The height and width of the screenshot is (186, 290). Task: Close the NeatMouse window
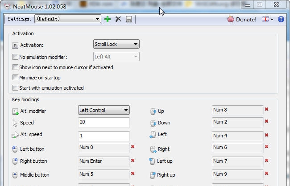point(276,4)
